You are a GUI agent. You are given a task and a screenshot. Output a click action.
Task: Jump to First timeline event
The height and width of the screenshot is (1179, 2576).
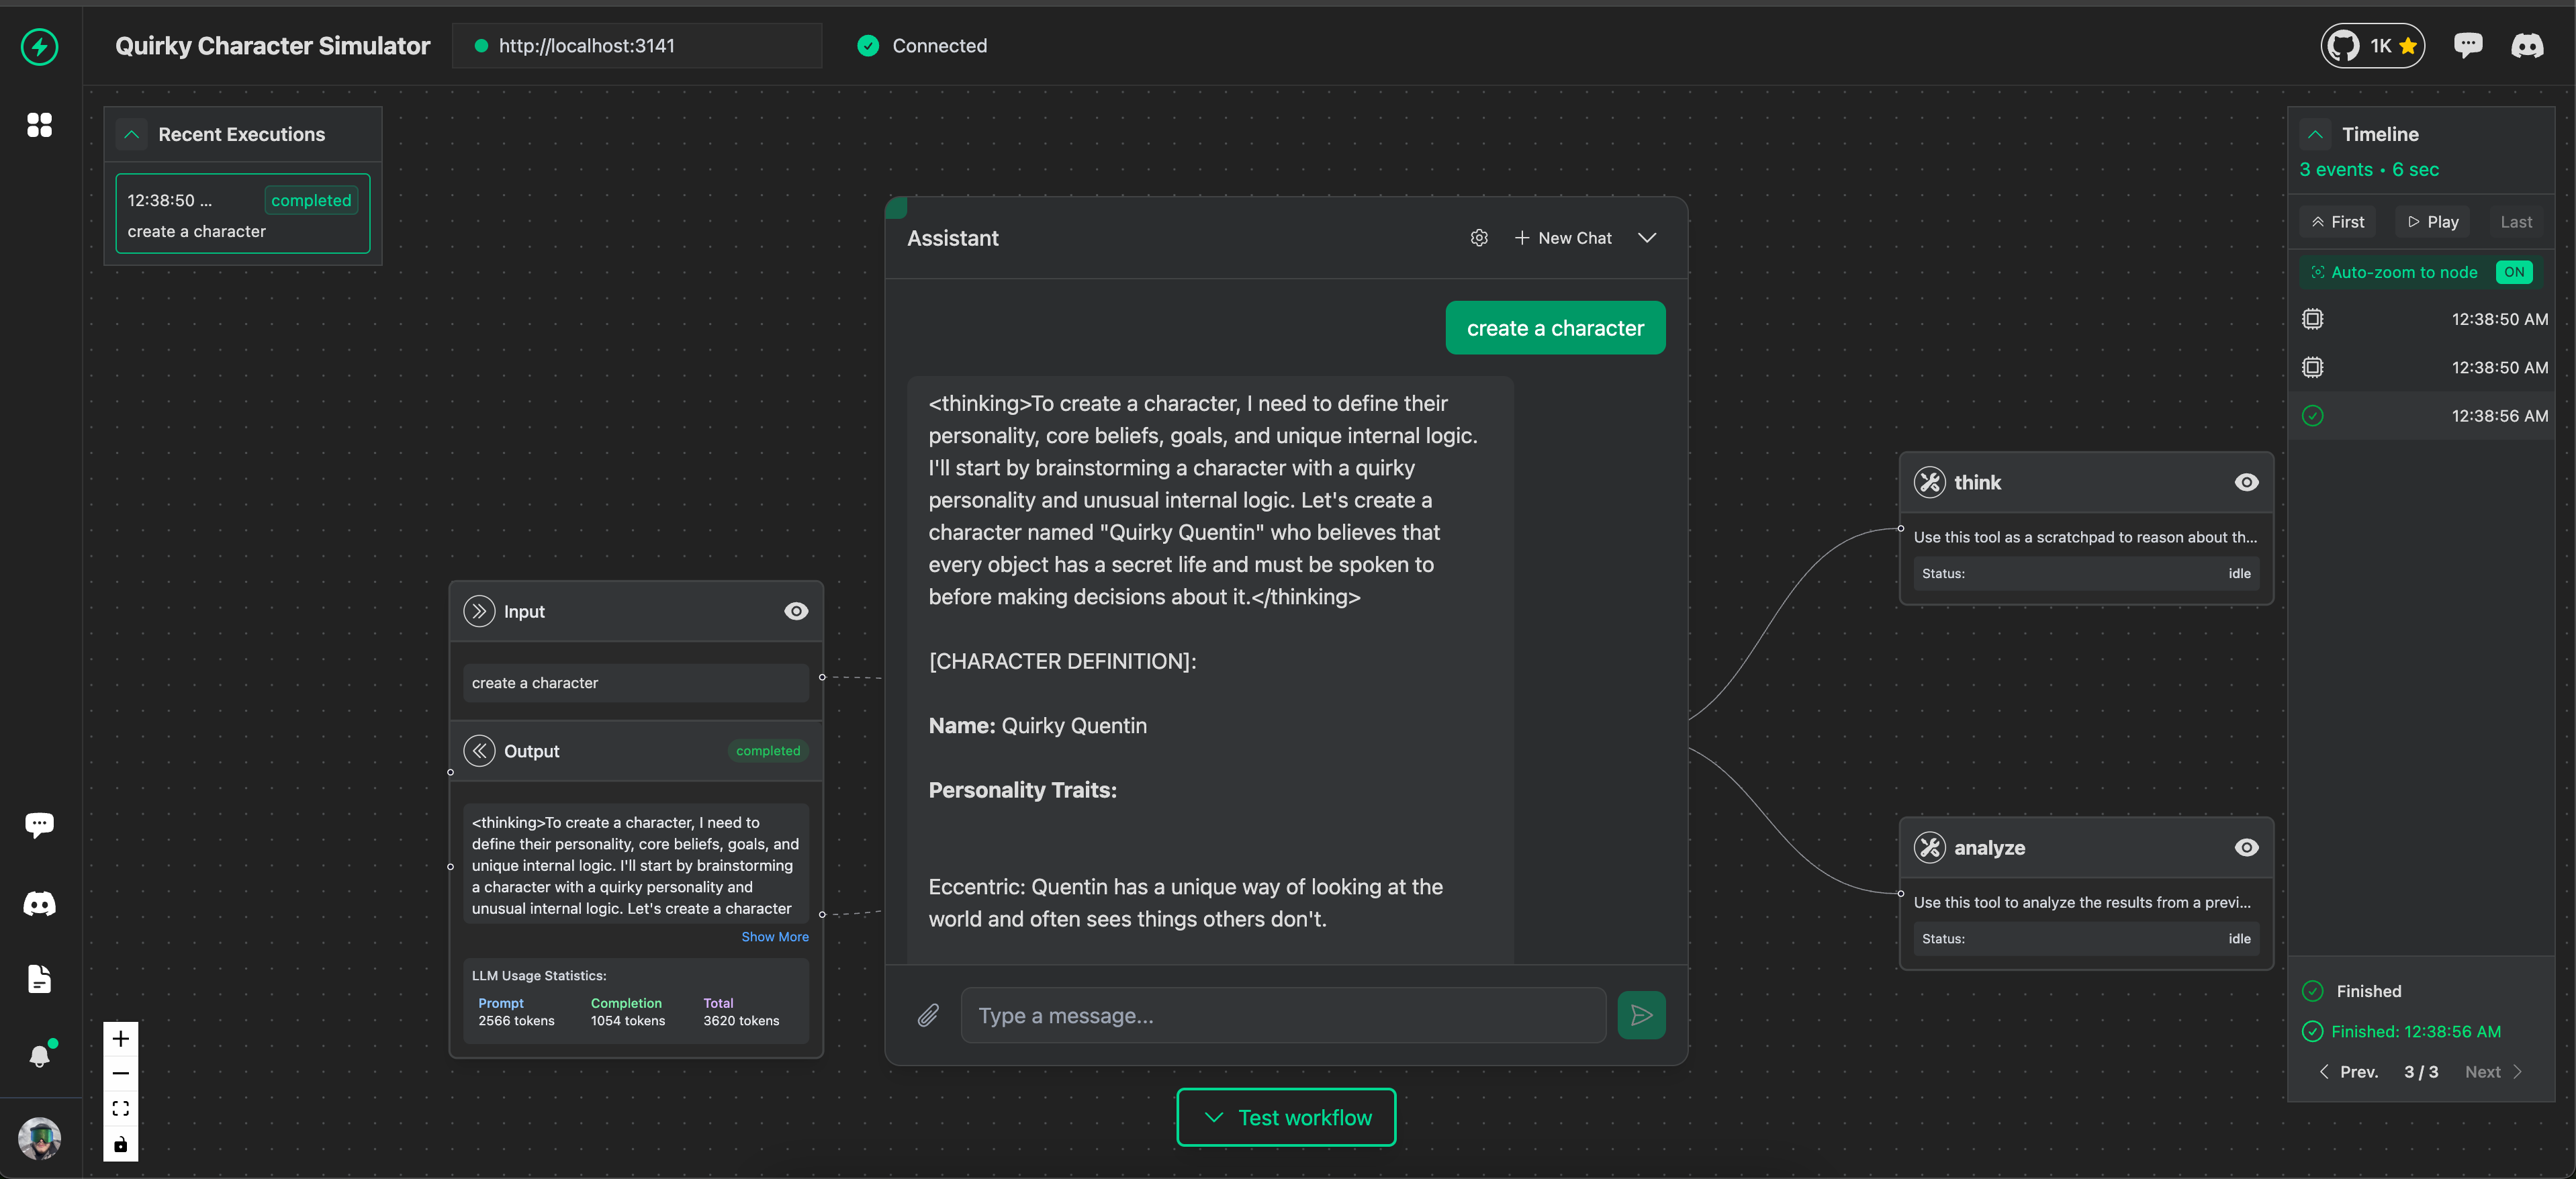(x=2338, y=222)
